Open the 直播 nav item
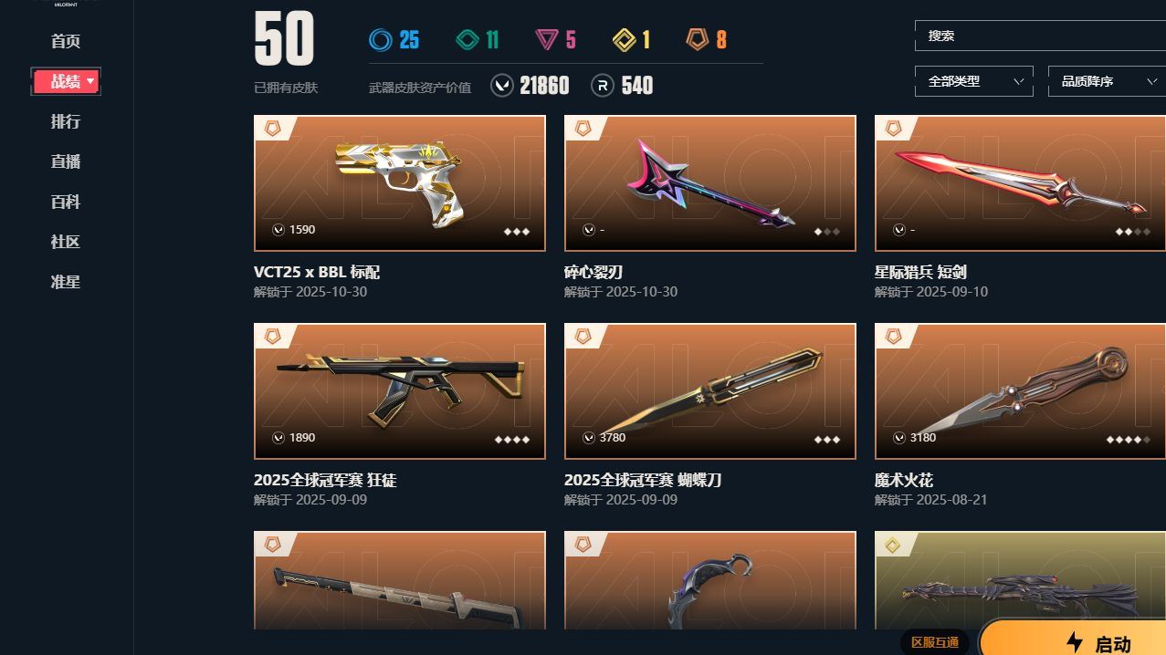 click(x=66, y=161)
